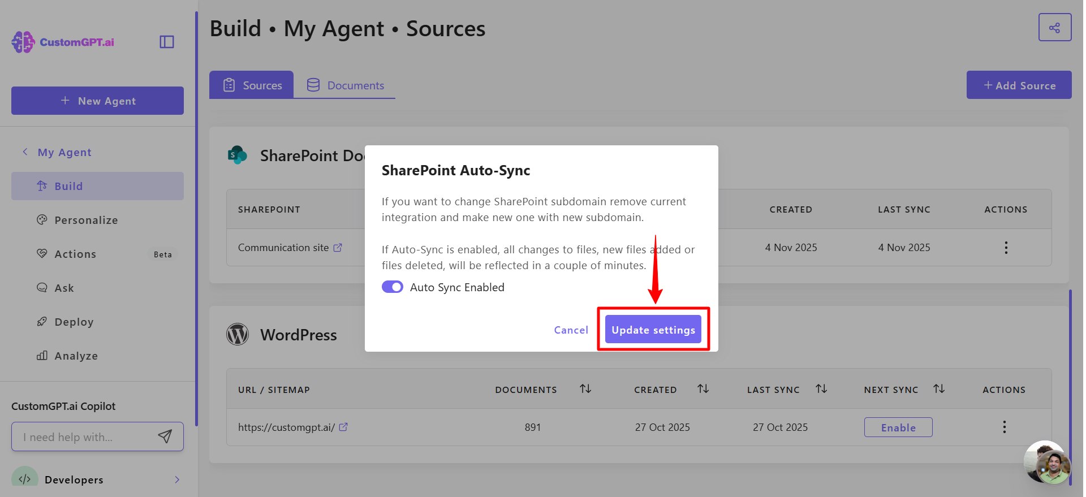
Task: Switch to Documents tab
Action: click(344, 85)
